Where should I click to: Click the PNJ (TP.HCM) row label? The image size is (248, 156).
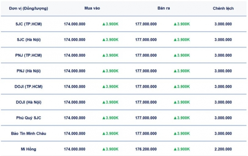[x=29, y=55]
